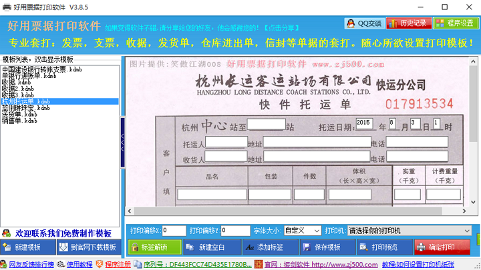Select 收据2.kdmb template
Image resolution: width=481 pixels, height=270 pixels.
click(x=60, y=89)
